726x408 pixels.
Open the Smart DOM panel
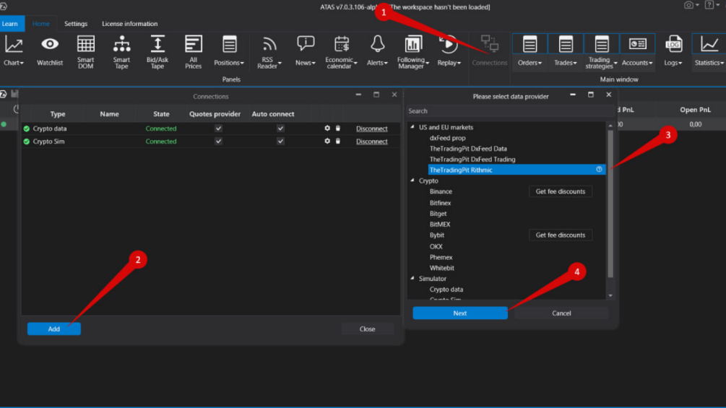(x=86, y=44)
